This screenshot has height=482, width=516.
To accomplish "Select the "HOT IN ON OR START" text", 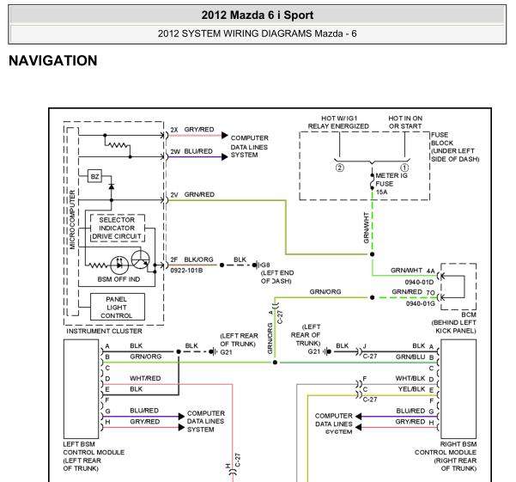I will coord(405,122).
